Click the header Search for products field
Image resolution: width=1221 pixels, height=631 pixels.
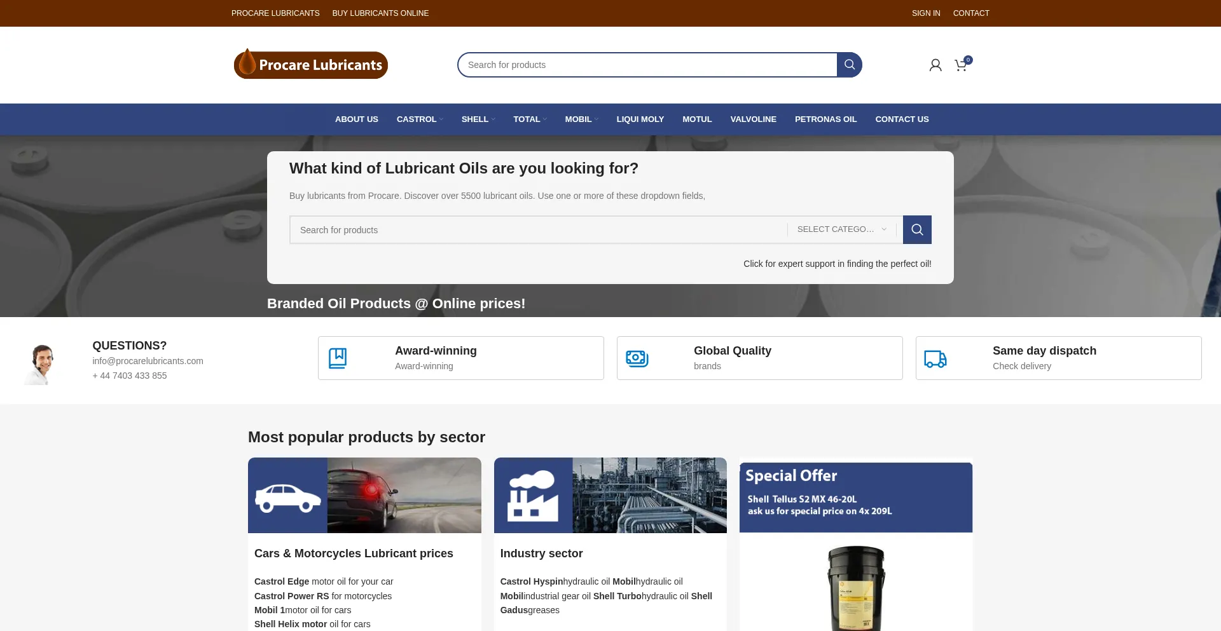[647, 65]
